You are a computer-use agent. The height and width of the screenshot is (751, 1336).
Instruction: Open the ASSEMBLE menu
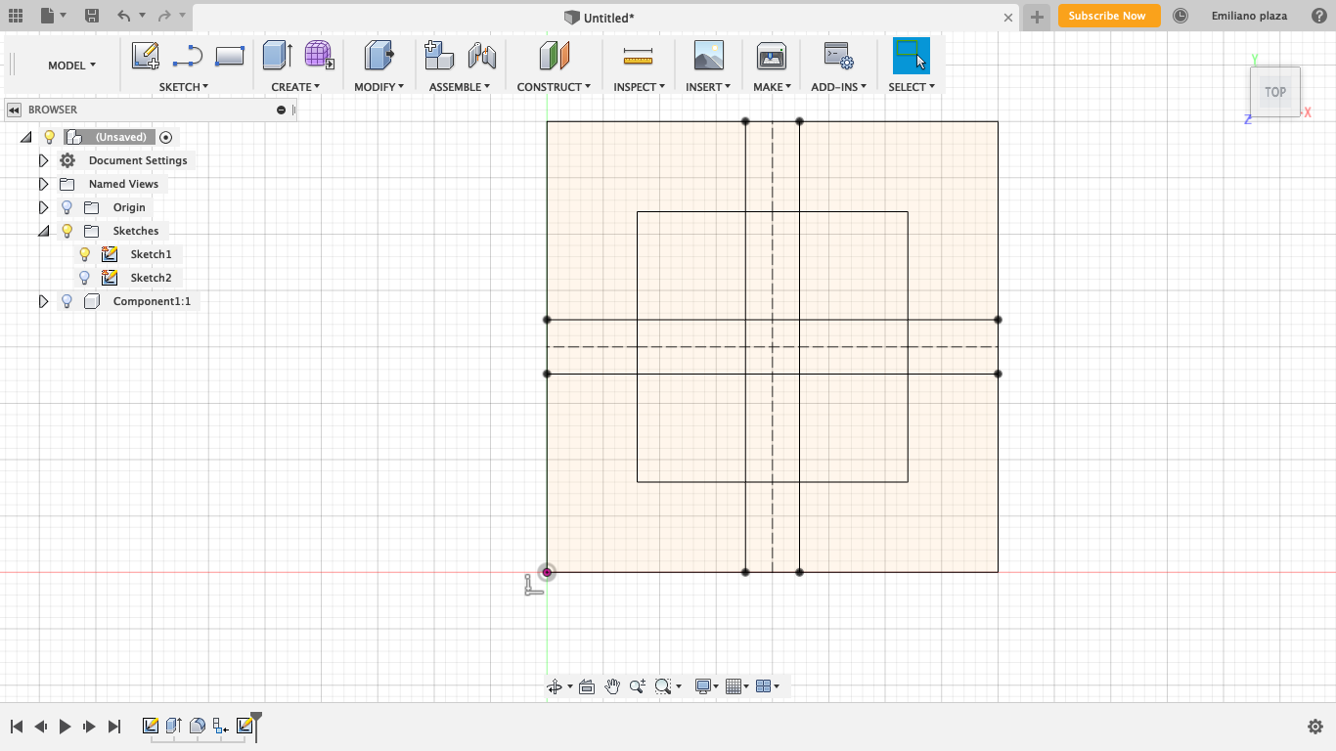pos(460,87)
